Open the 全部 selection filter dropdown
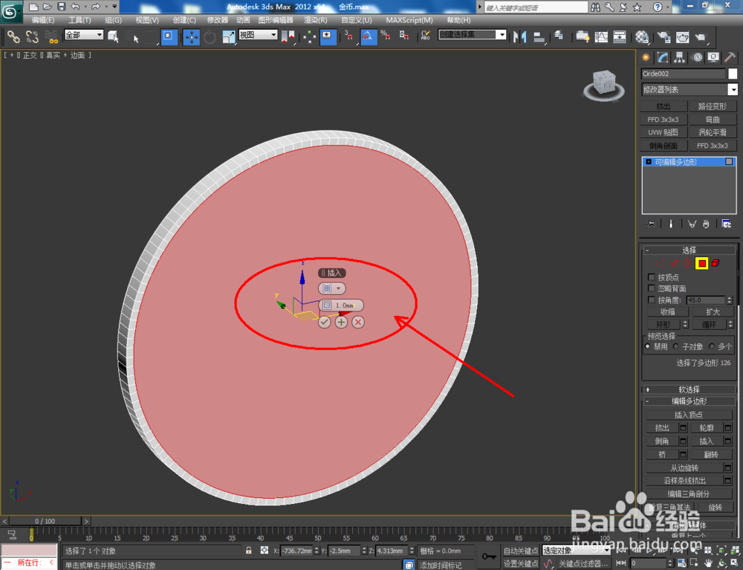 point(84,35)
